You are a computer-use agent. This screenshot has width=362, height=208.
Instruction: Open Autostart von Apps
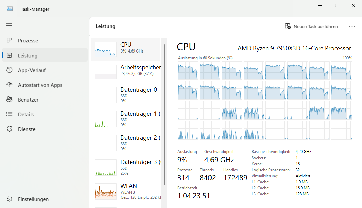click(45, 85)
